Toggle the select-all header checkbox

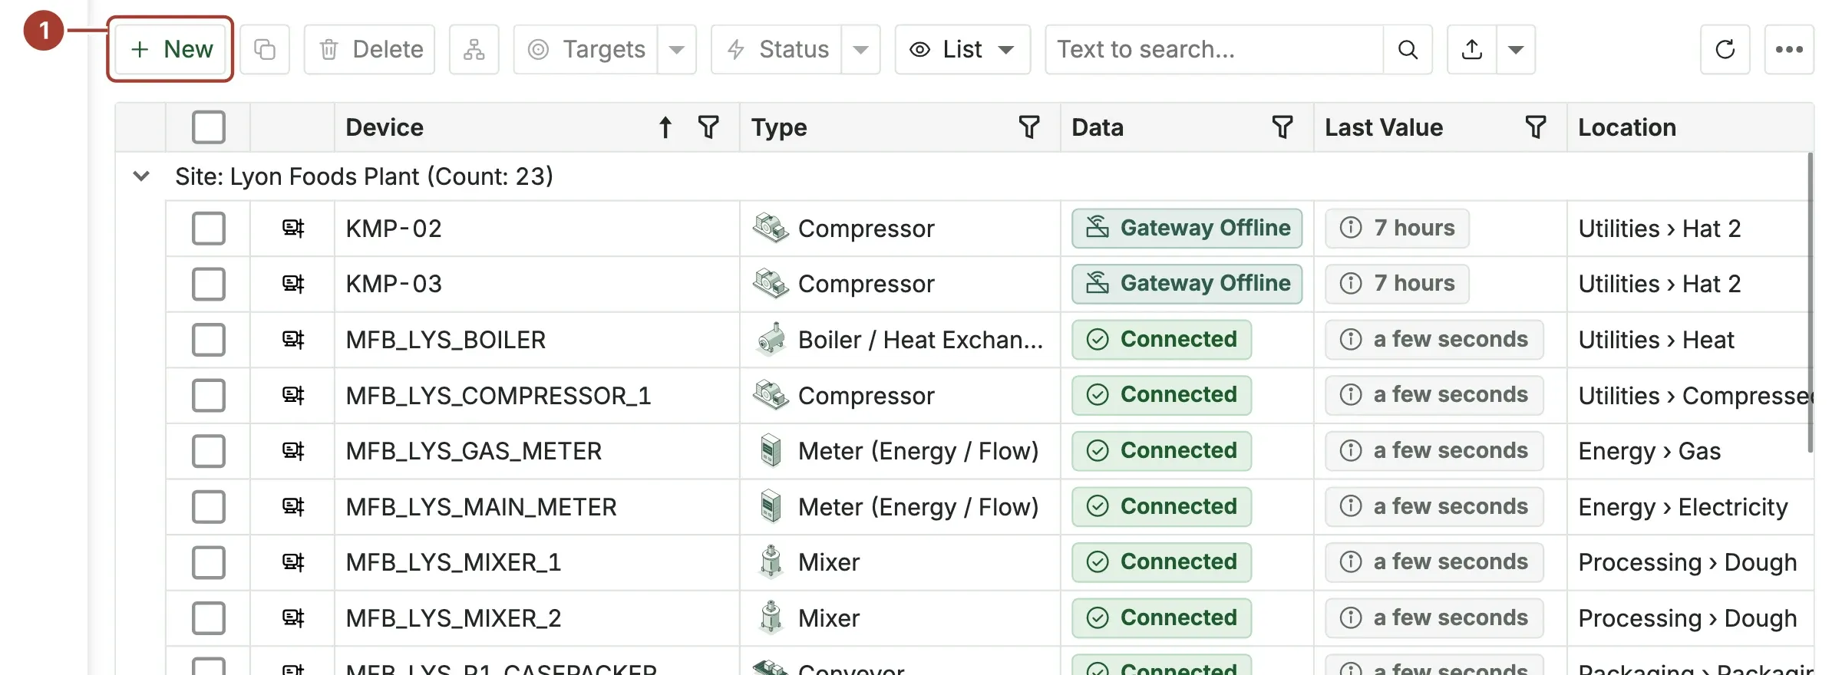coord(208,127)
